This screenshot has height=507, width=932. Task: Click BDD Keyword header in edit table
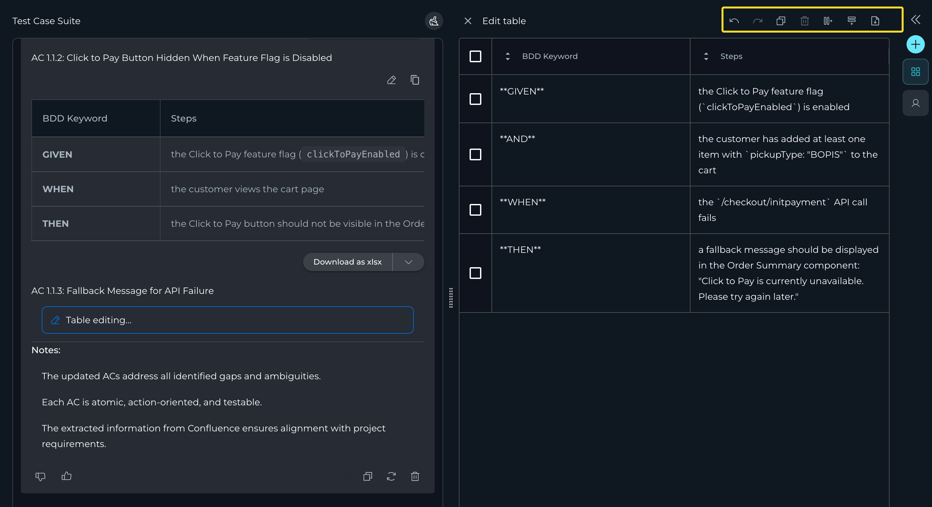coord(550,56)
